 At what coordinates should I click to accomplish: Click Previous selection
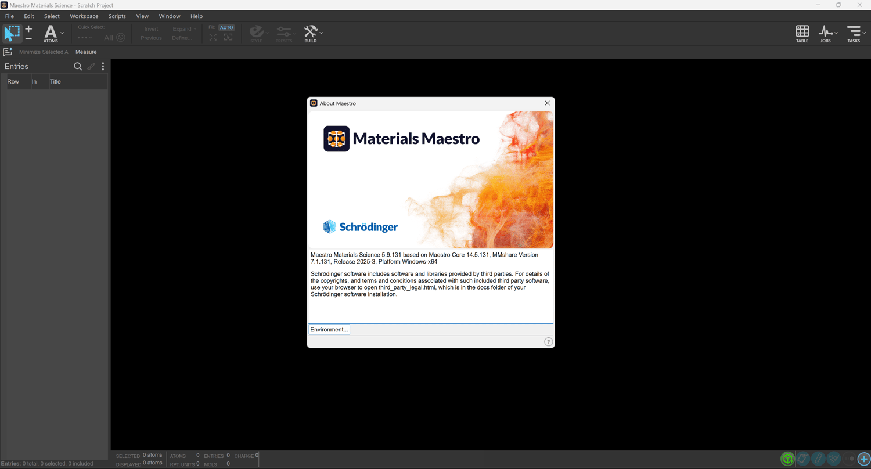[151, 38]
